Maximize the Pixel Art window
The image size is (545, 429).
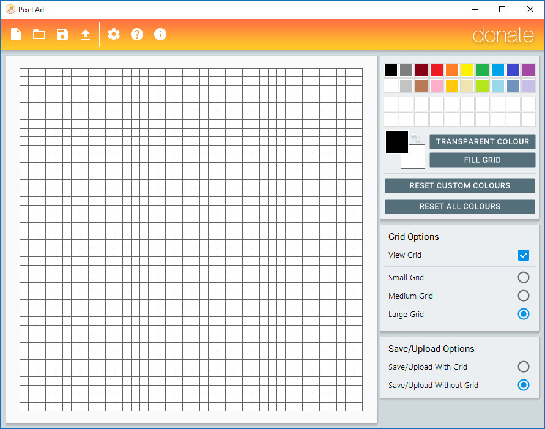(502, 9)
